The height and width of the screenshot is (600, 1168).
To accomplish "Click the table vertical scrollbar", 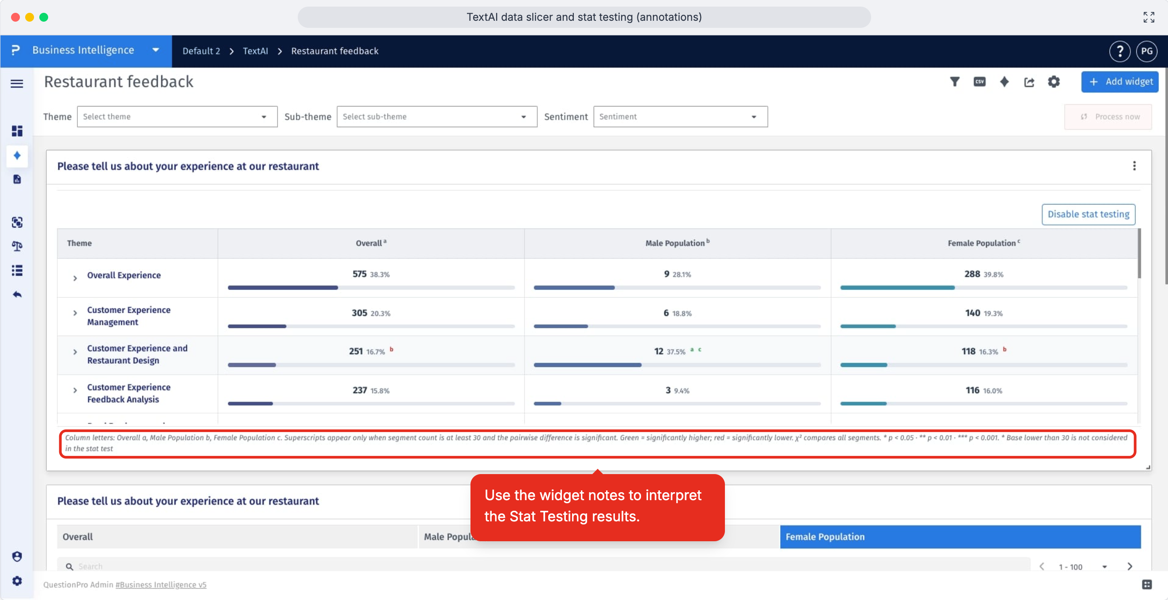I will click(1139, 254).
